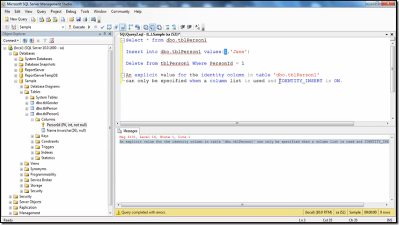Click Connect Object Explorer icon

[x=25, y=41]
